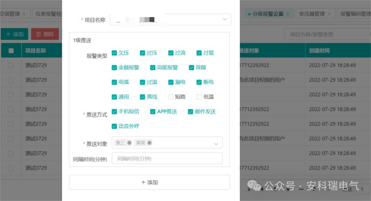
Task: Toggle the 用能报警 checkbox
Action: pos(153,67)
